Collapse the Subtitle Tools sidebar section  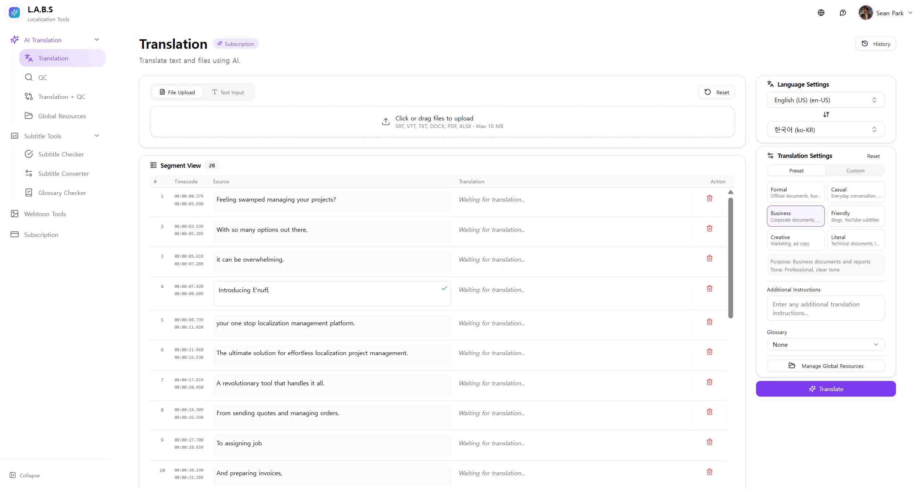point(97,136)
